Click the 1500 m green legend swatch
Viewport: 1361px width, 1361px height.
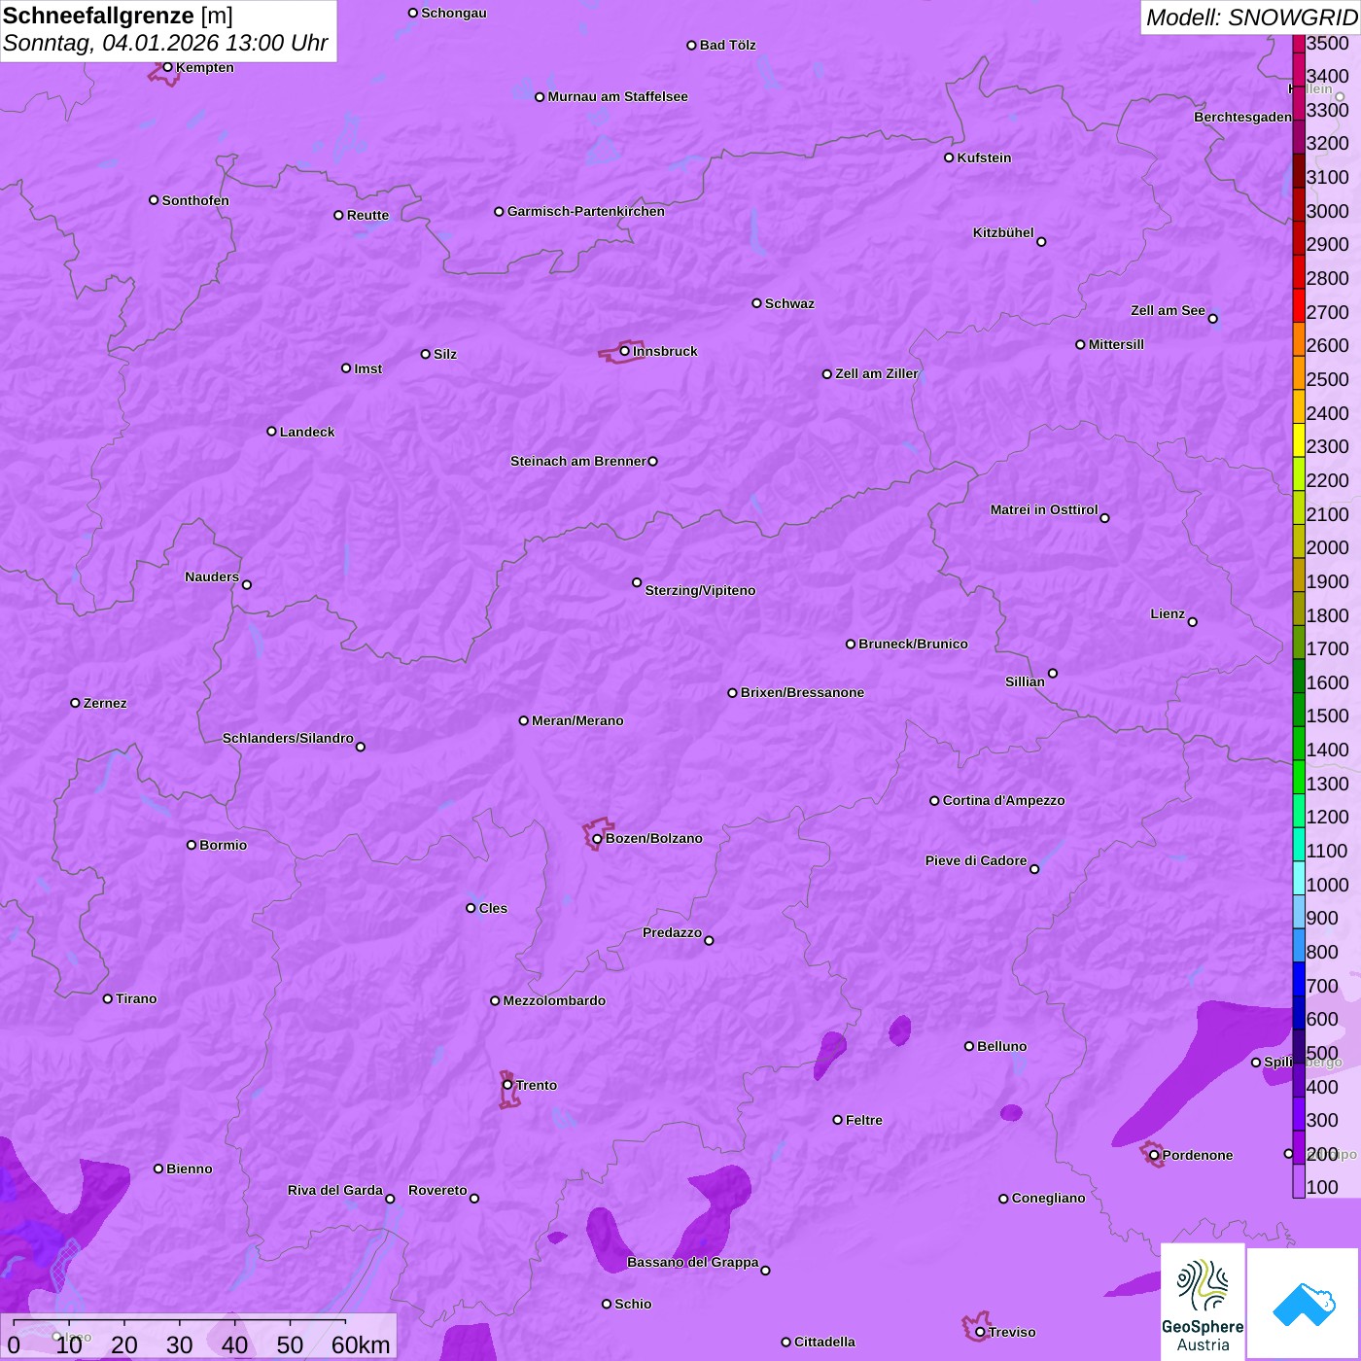[1298, 710]
